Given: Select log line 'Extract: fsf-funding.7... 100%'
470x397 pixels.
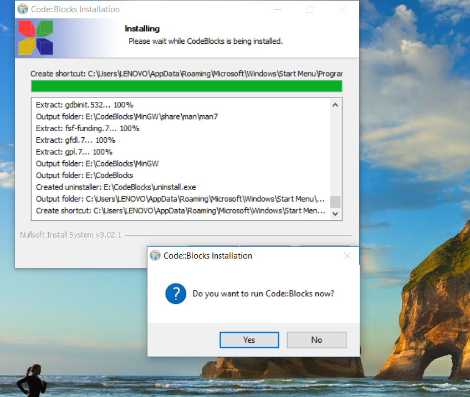Looking at the screenshot, I should pos(88,128).
